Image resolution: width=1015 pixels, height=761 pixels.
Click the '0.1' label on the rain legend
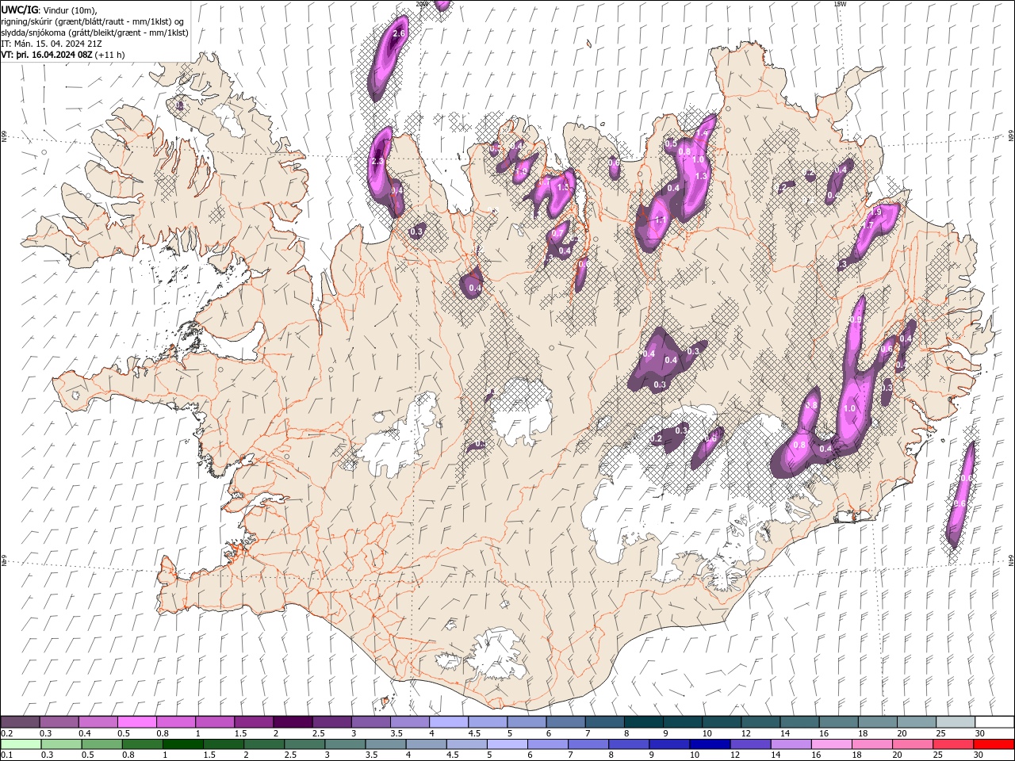click(x=6, y=755)
